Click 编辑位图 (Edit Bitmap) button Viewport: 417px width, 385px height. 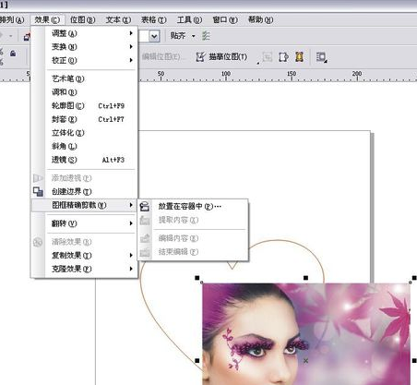(163, 57)
